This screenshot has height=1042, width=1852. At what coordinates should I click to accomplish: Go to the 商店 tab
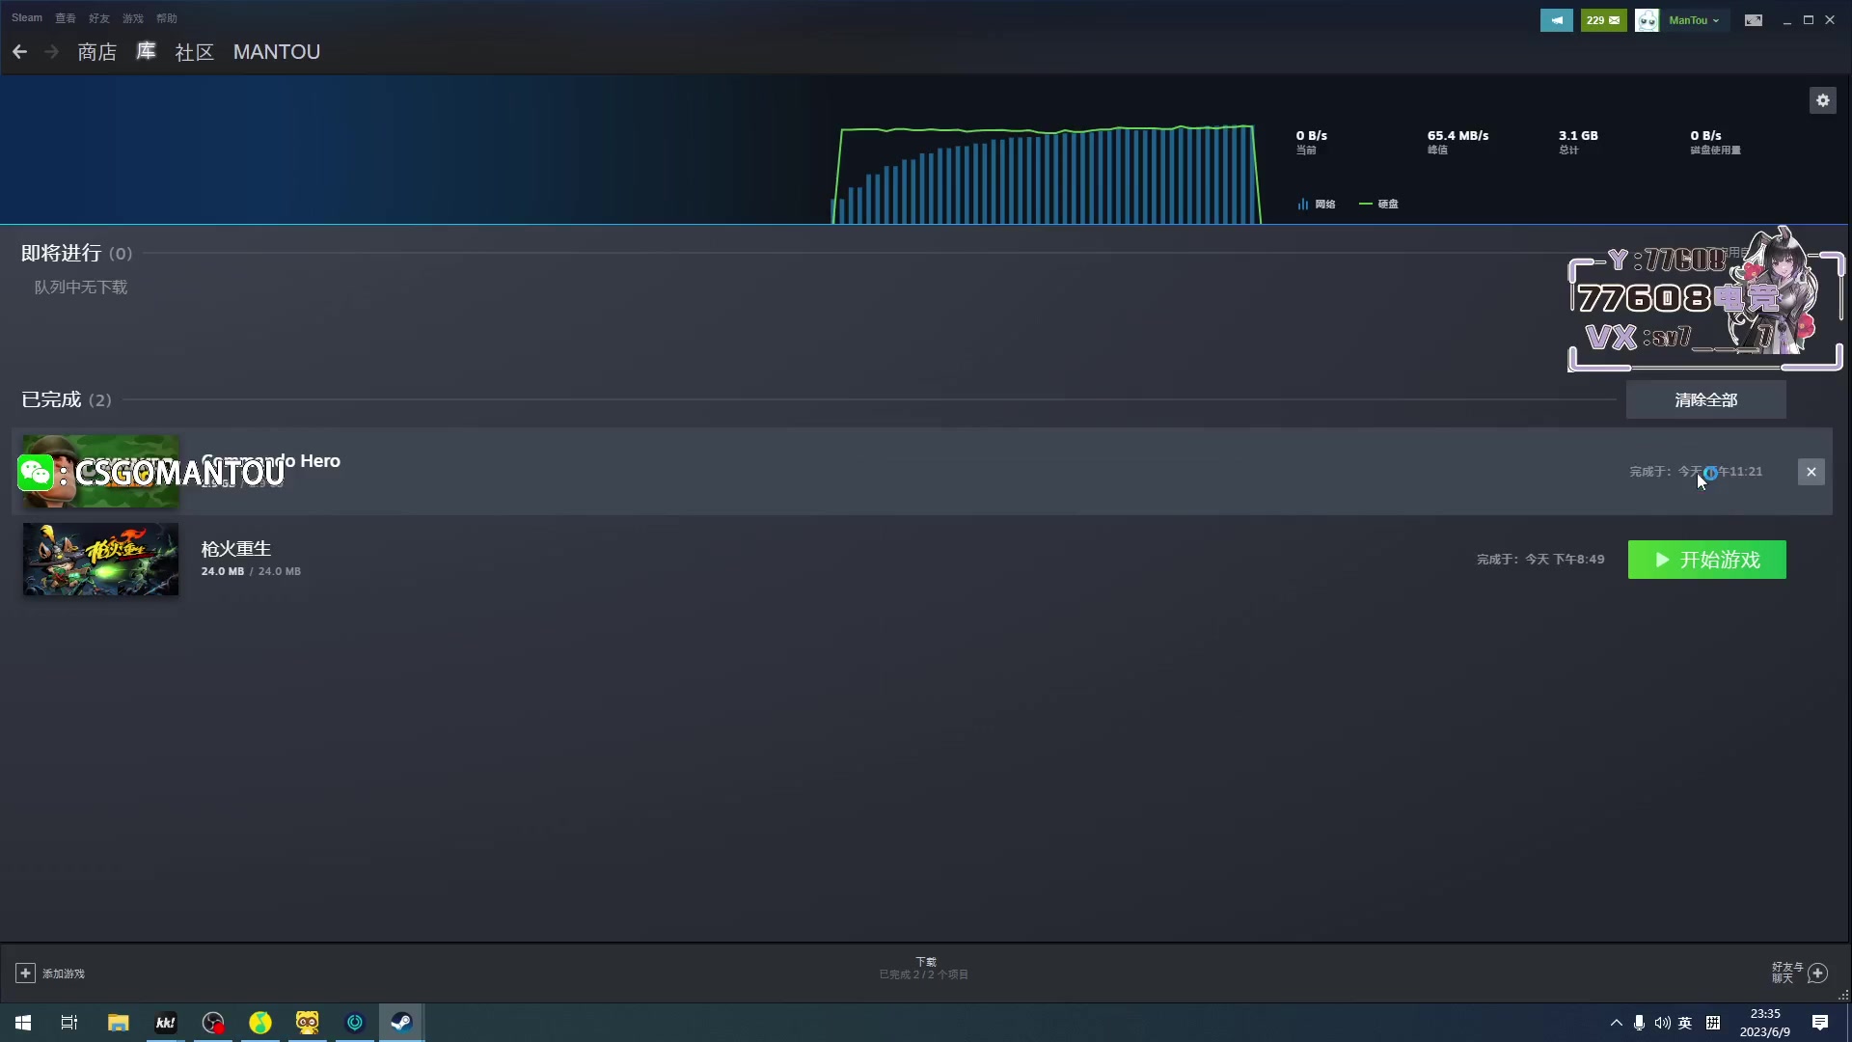96,52
